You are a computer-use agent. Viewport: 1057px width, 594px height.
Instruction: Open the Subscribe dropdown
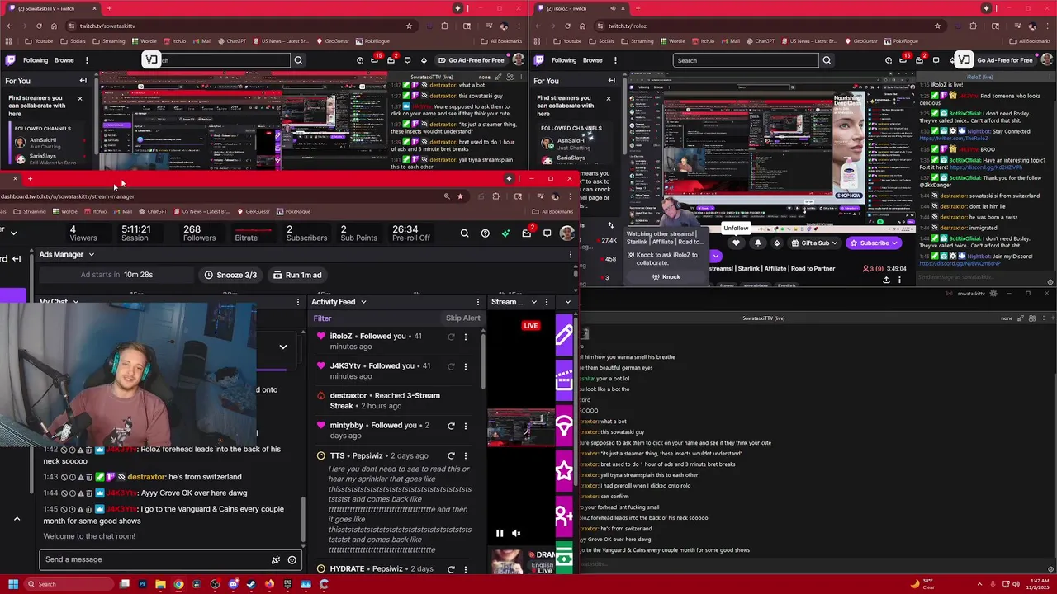pyautogui.click(x=875, y=243)
